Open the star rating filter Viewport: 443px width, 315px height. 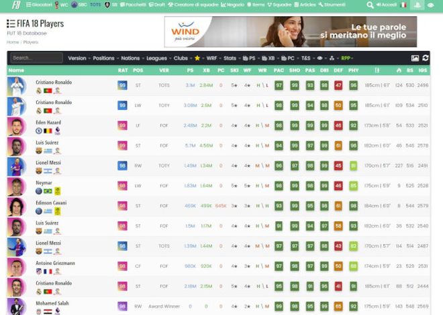[197, 58]
